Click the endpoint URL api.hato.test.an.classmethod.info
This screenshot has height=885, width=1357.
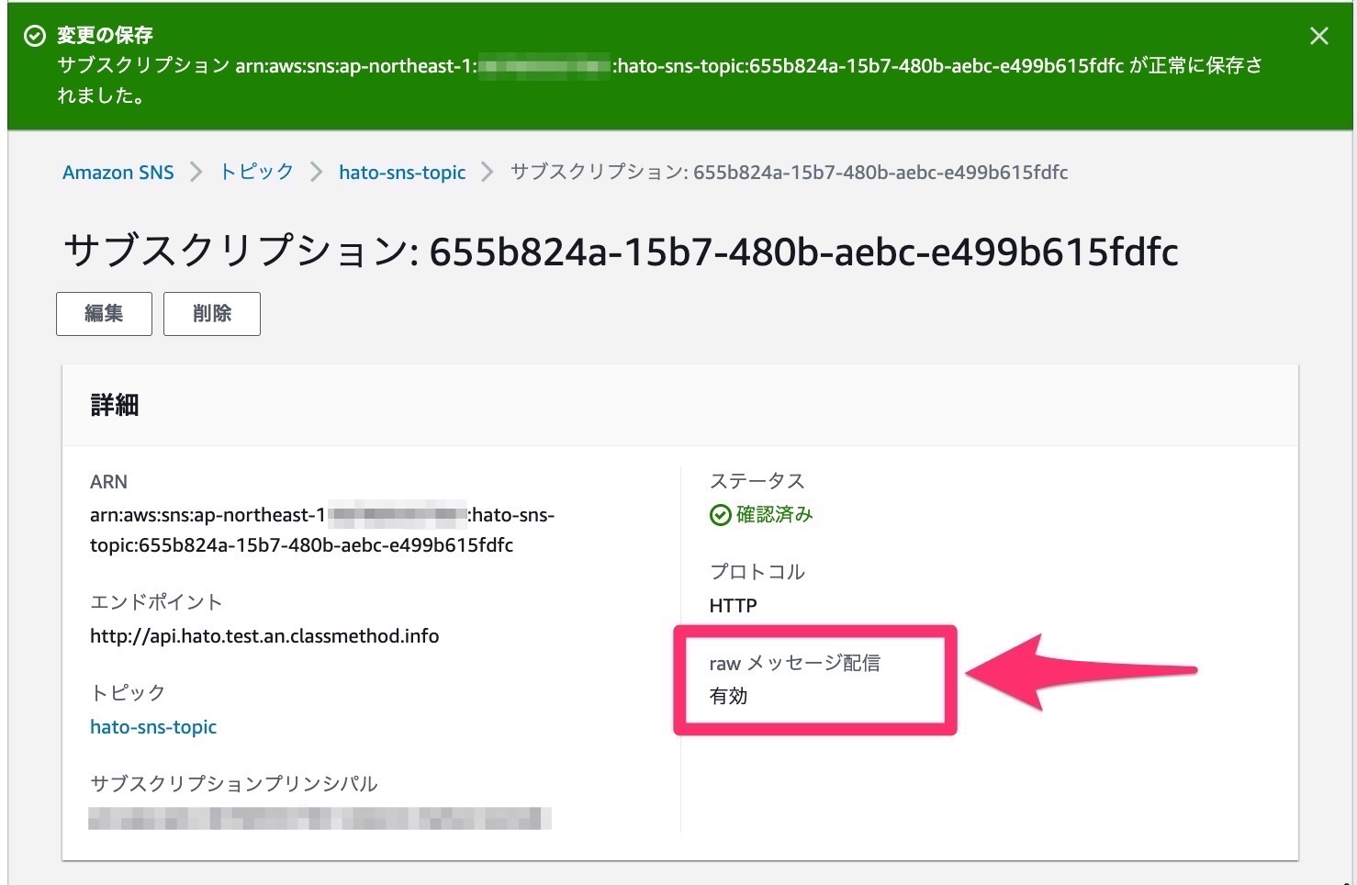tap(264, 635)
